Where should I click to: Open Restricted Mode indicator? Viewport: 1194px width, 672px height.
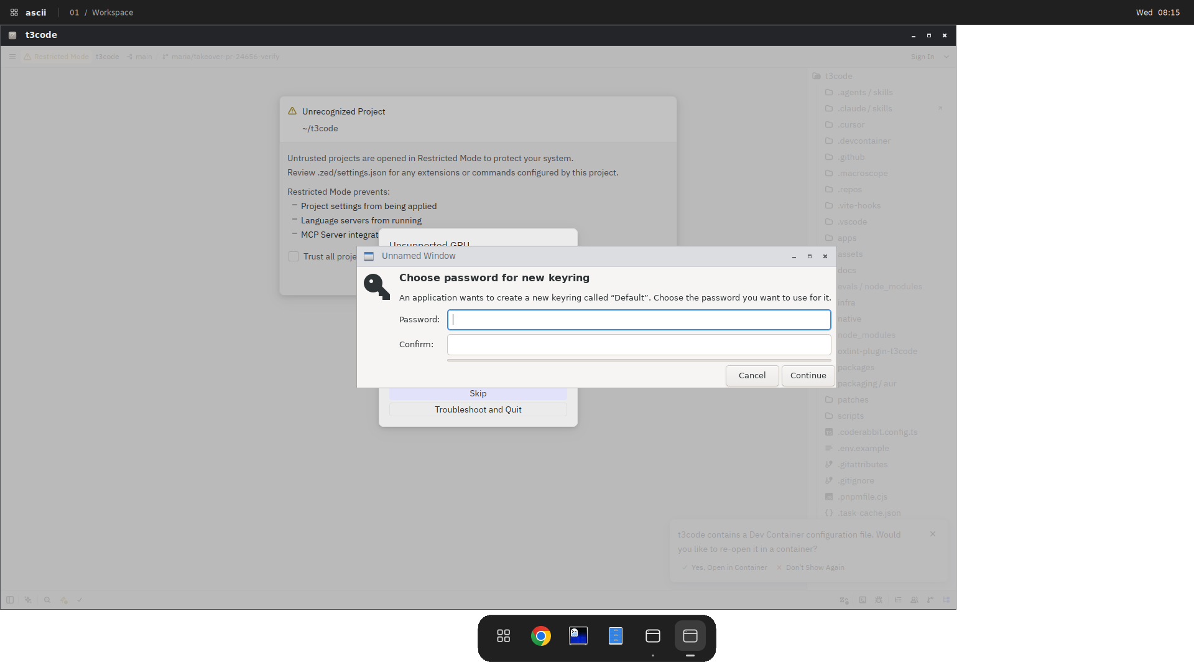56,57
